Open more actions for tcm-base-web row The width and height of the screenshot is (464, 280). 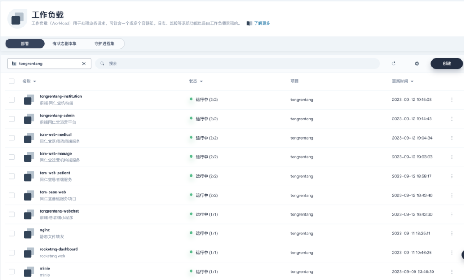452,195
